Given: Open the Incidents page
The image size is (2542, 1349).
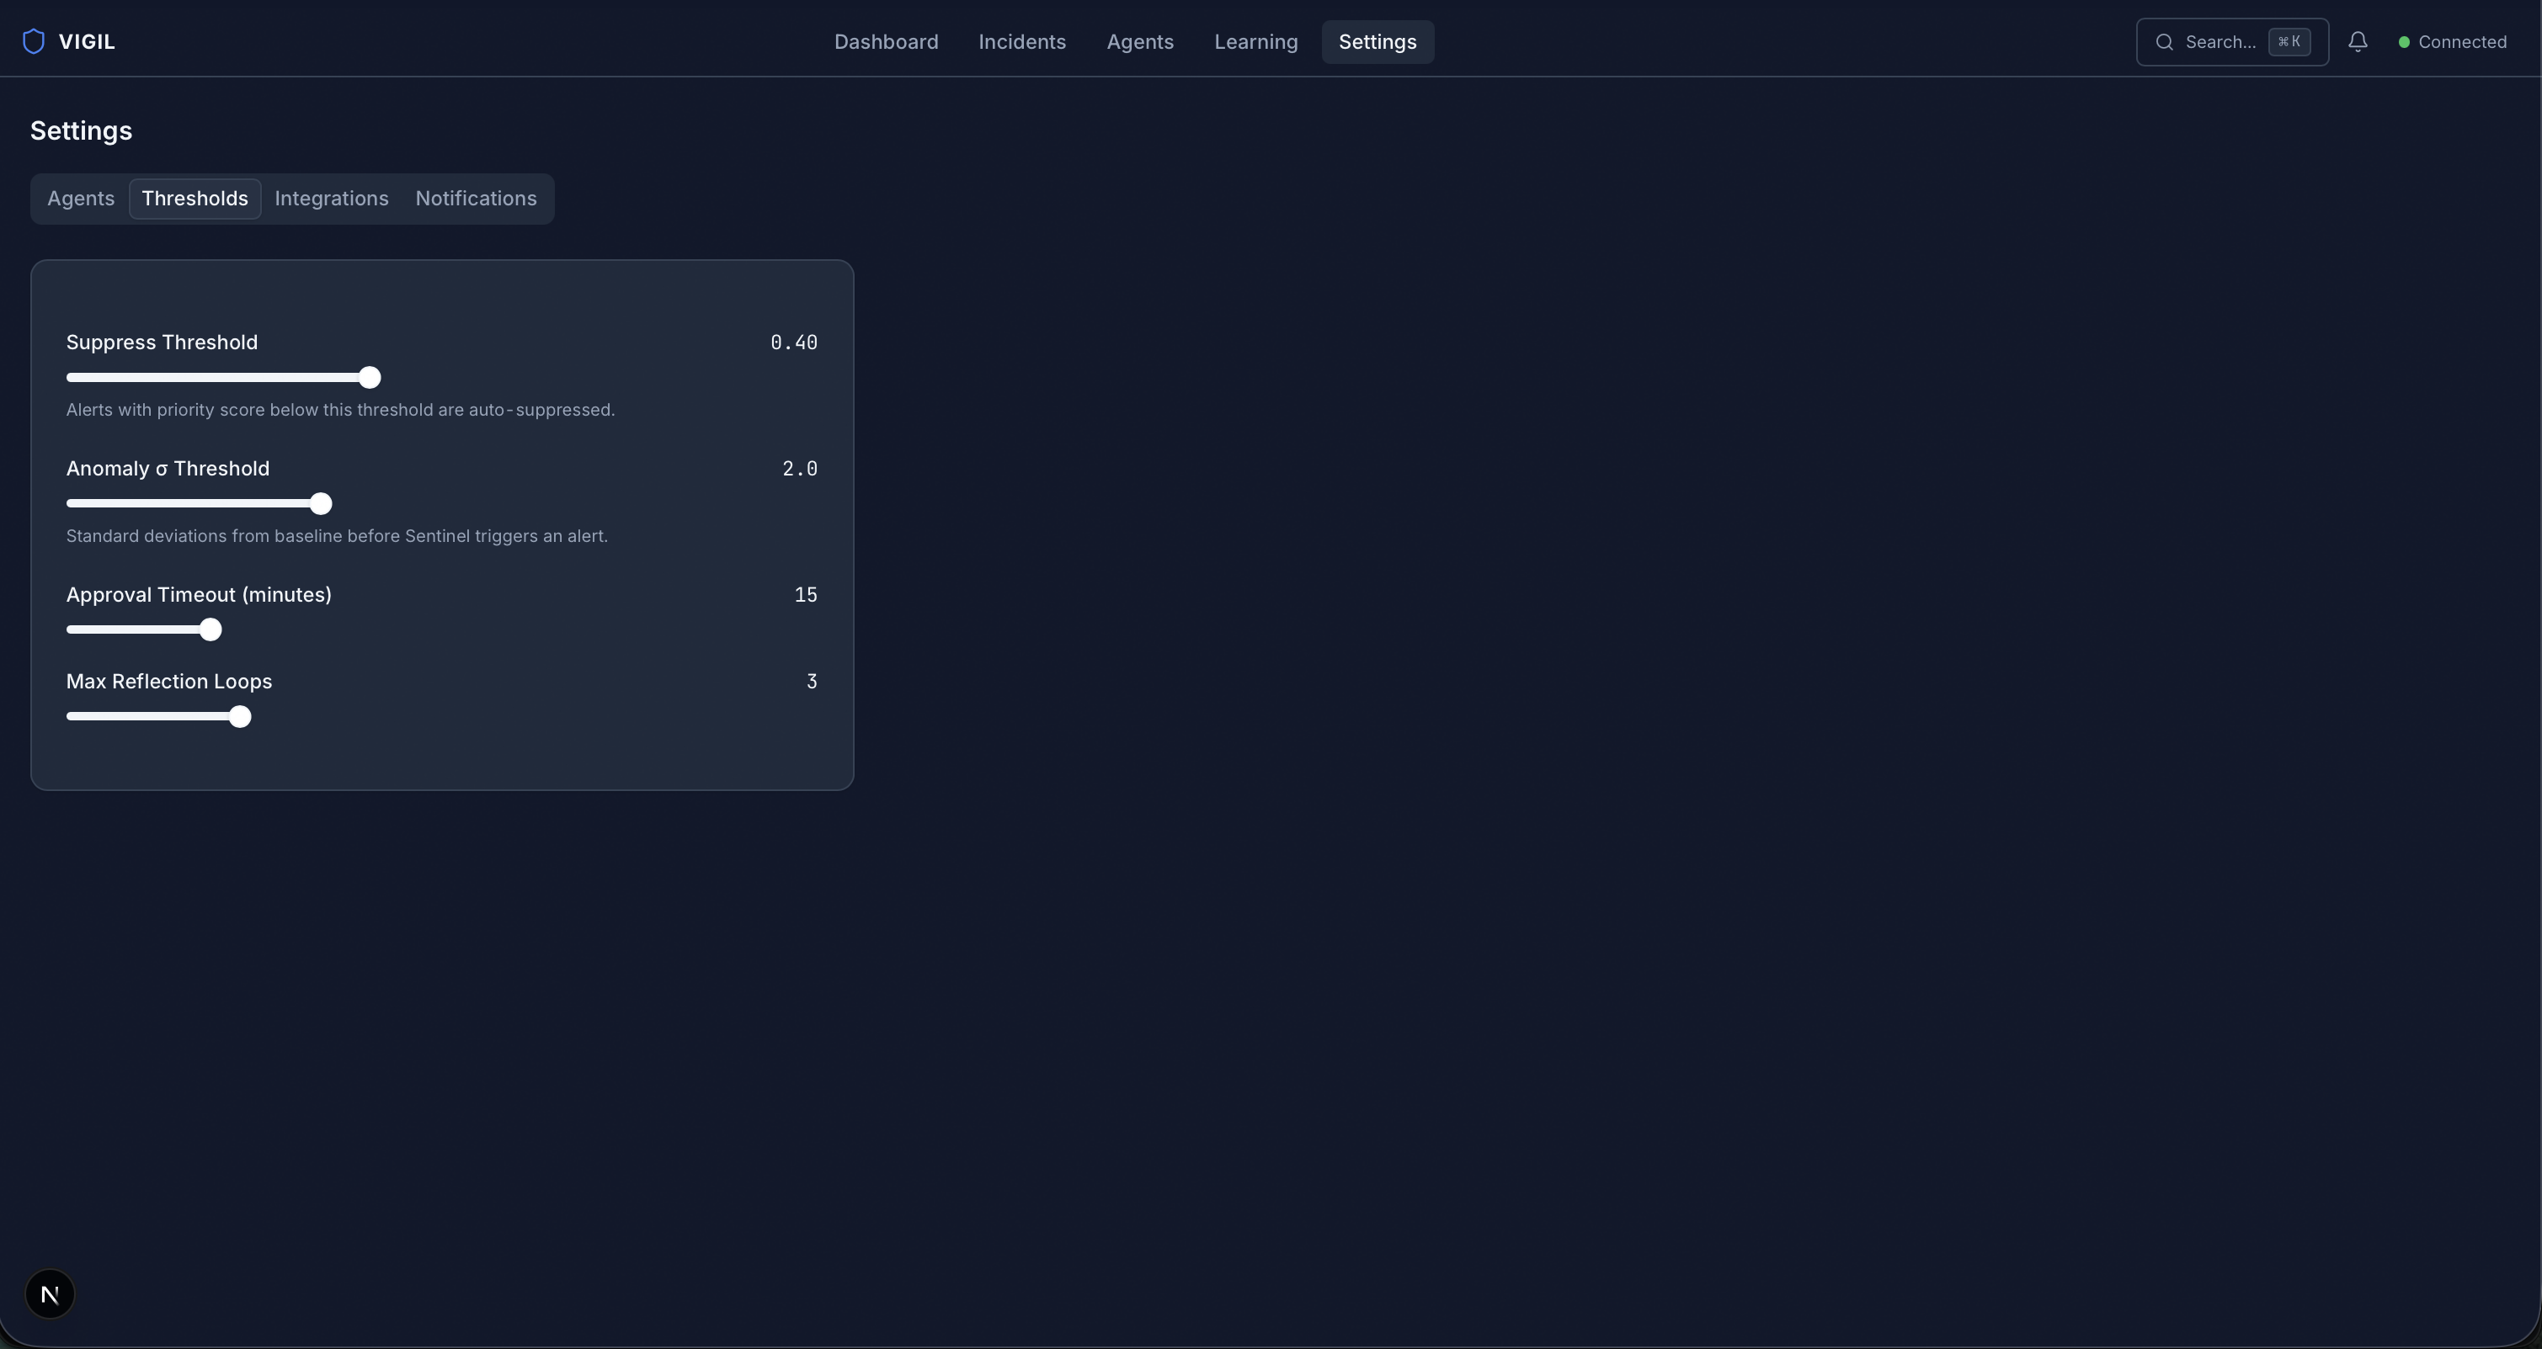Looking at the screenshot, I should point(1021,41).
